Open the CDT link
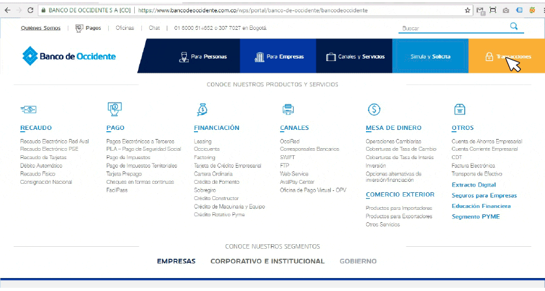Image resolution: width=545 pixels, height=291 pixels. click(x=456, y=157)
